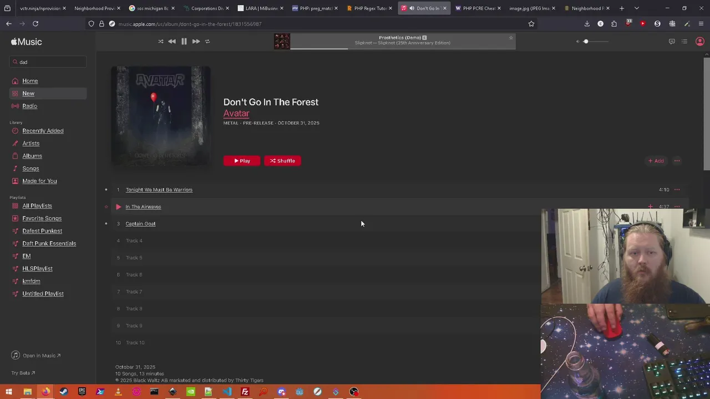Expand the list all tabs dropdown
The height and width of the screenshot is (399, 710).
pos(636,8)
